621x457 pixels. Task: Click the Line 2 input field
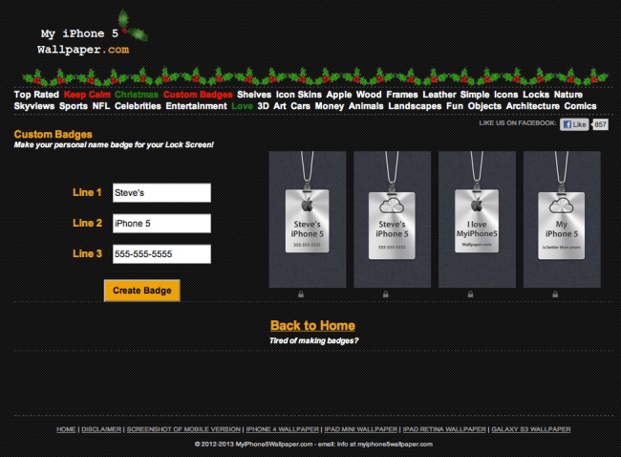click(x=161, y=223)
